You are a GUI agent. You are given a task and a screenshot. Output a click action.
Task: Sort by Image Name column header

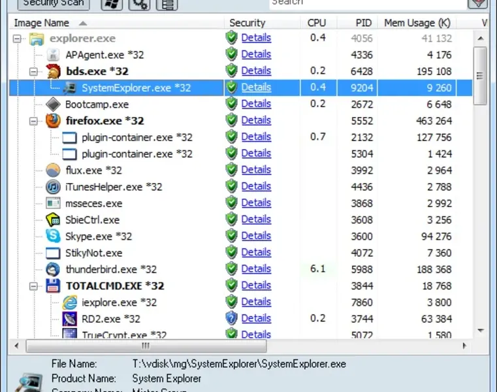pos(41,23)
